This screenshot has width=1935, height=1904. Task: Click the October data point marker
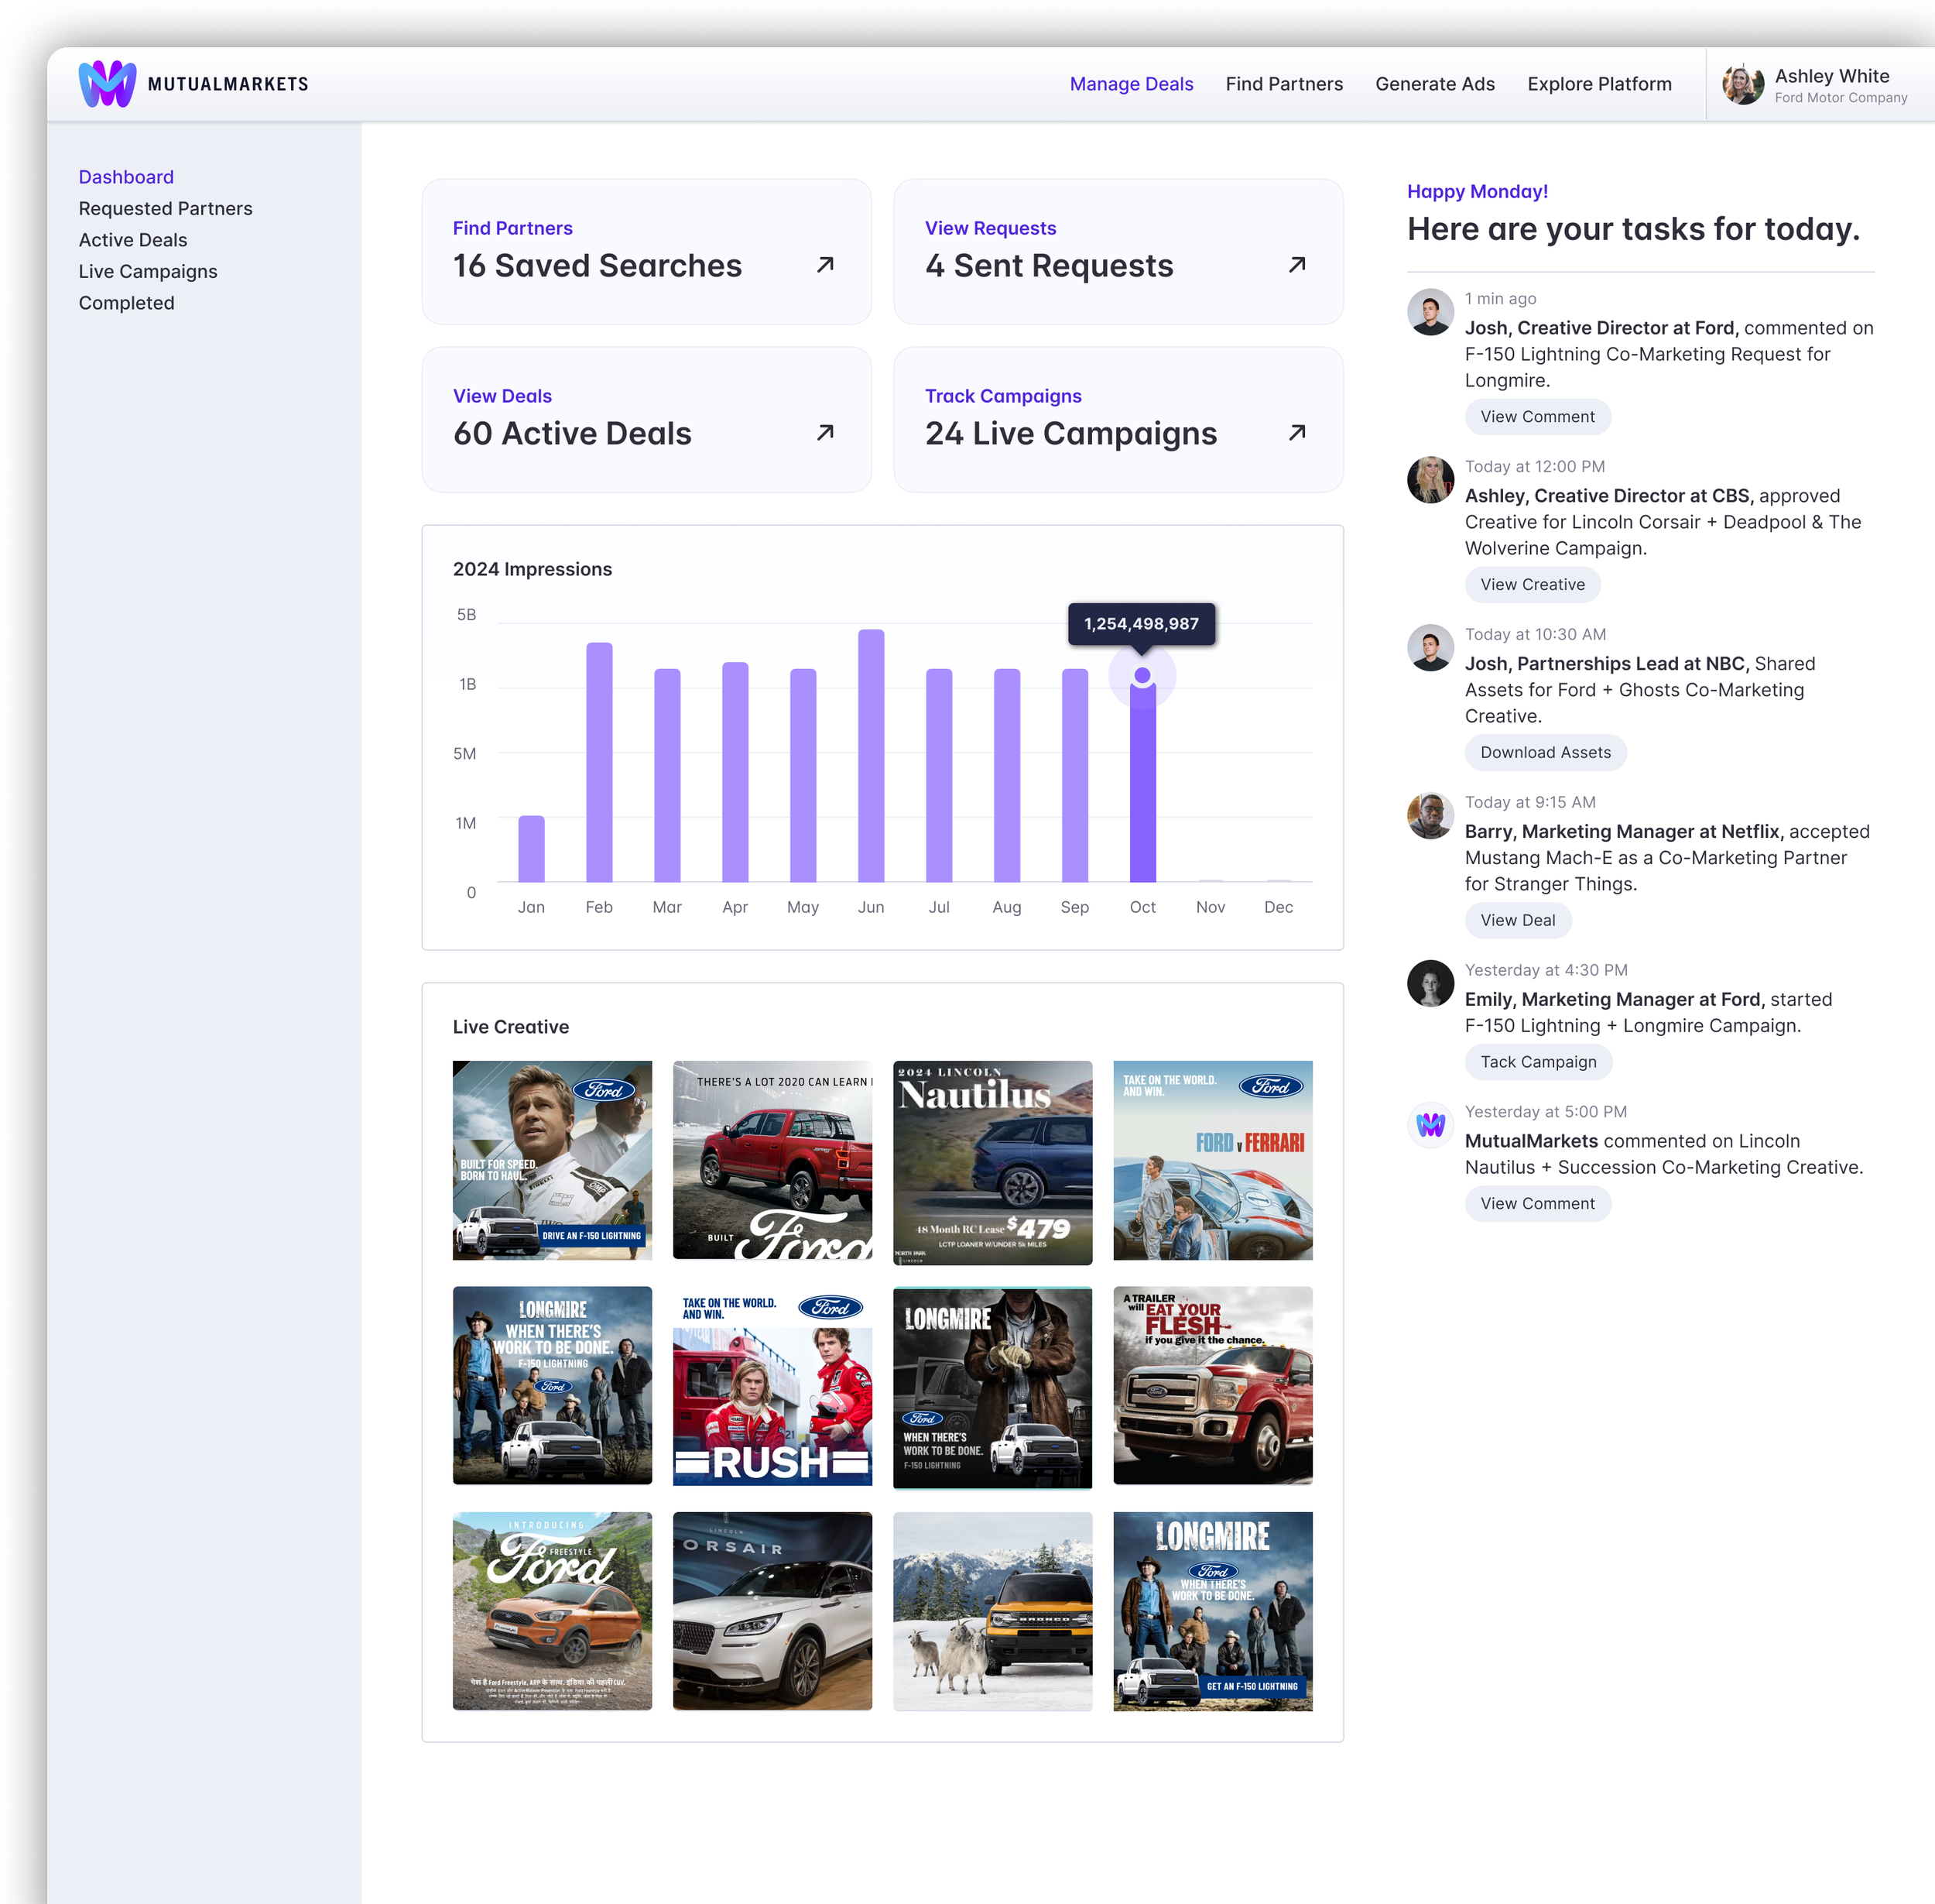coord(1142,676)
